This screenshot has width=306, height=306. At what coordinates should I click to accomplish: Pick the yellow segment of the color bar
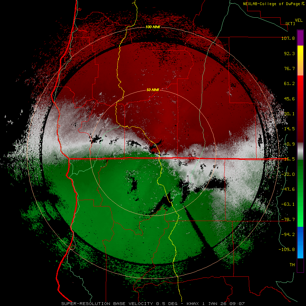(300, 54)
